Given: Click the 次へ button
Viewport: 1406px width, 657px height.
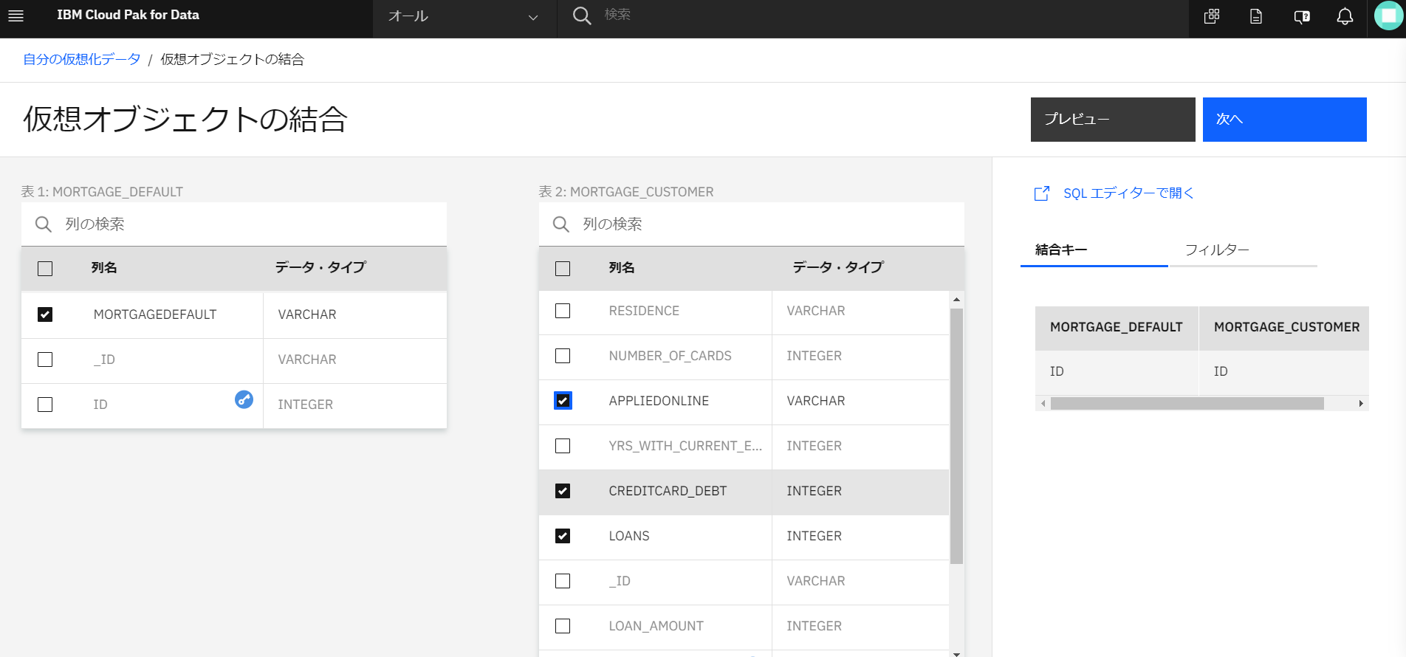Looking at the screenshot, I should [x=1284, y=120].
